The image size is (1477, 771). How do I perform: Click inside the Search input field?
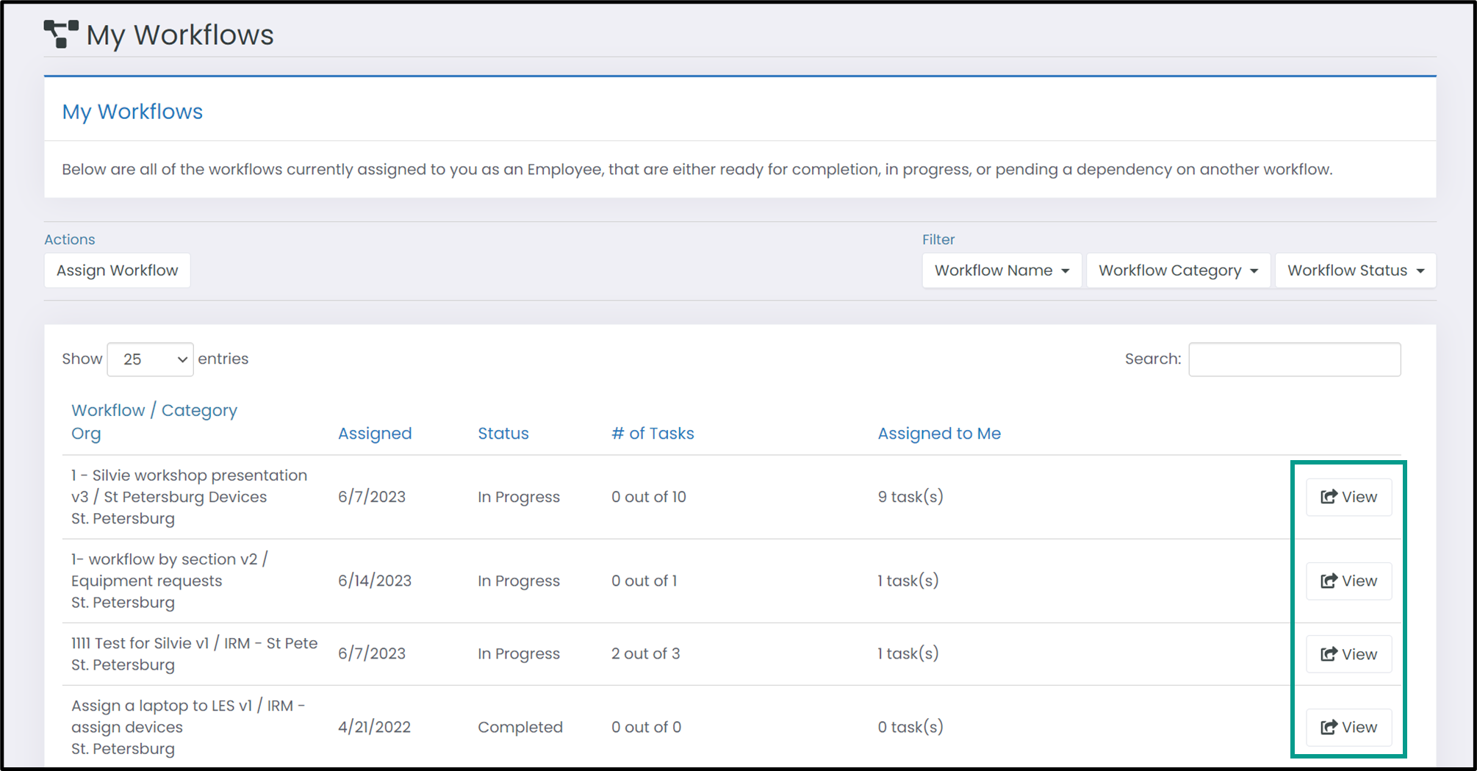pos(1295,359)
